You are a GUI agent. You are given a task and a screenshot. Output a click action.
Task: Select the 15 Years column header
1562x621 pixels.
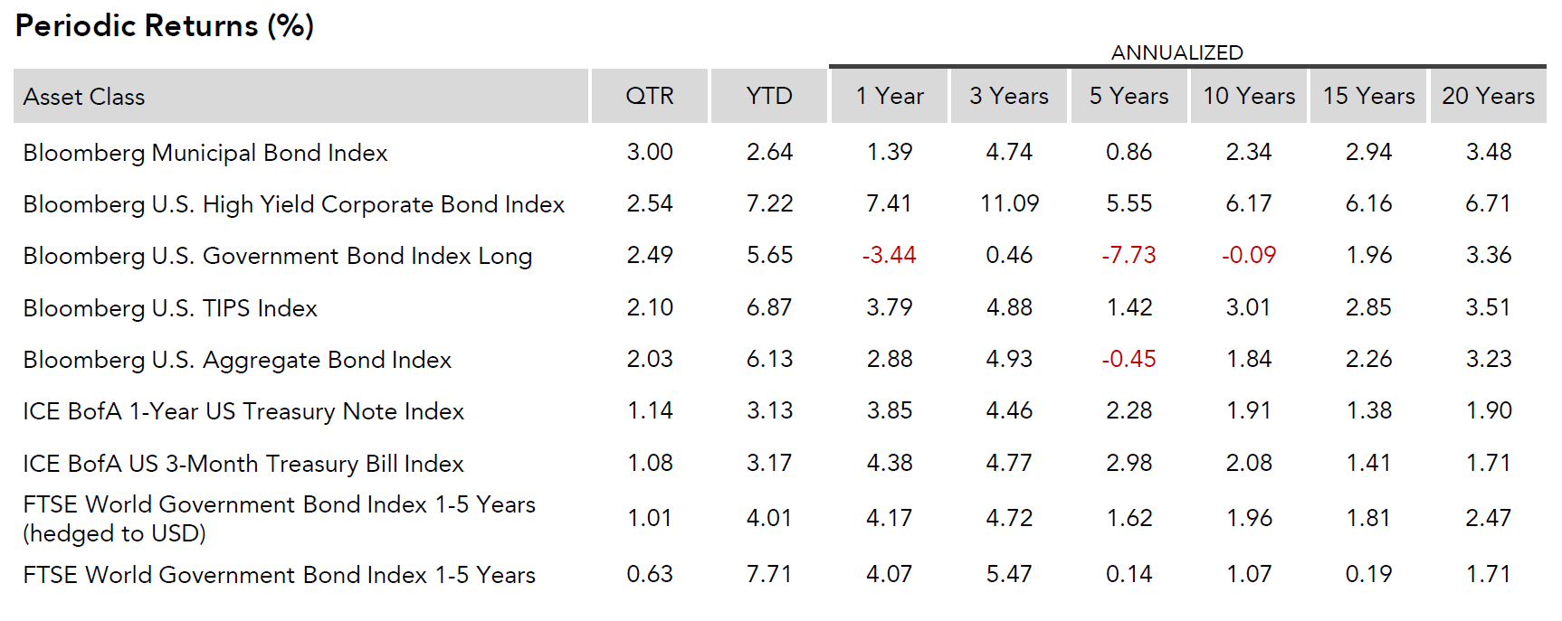tap(1368, 96)
